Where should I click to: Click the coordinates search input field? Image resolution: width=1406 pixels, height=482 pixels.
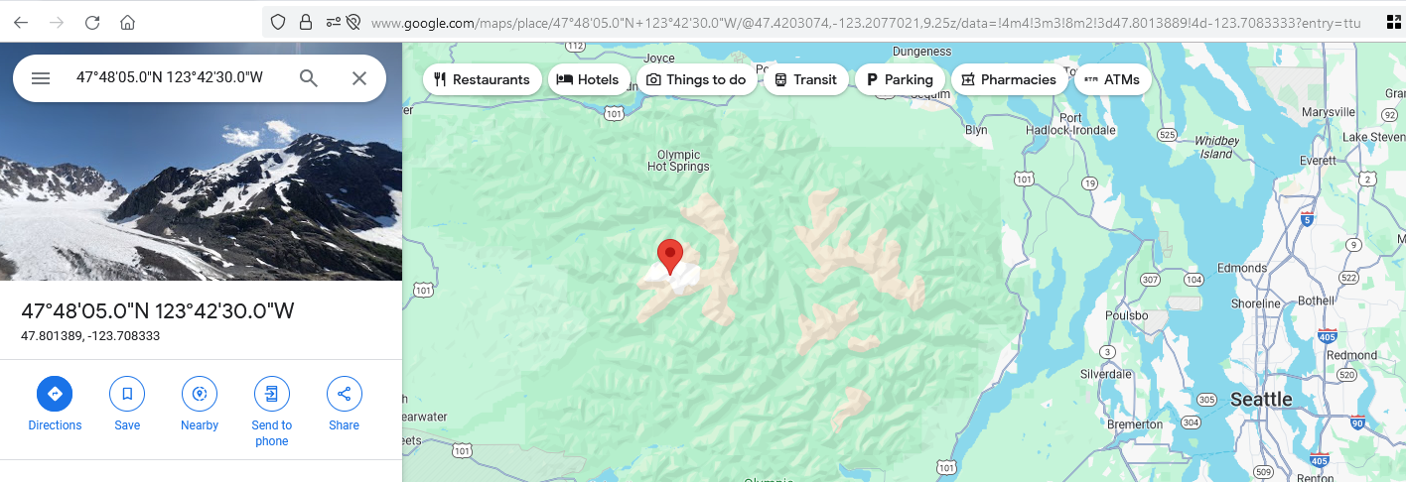(170, 78)
